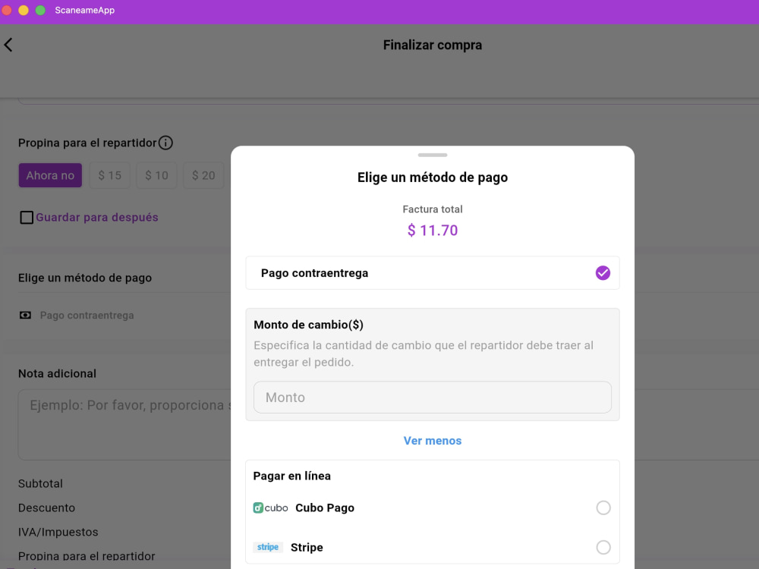
Task: Click the yellow macOS minimize button
Action: click(x=24, y=10)
